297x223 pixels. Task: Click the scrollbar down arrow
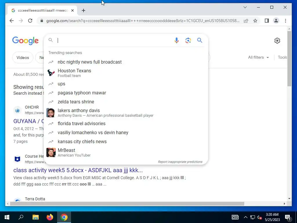[289, 199]
